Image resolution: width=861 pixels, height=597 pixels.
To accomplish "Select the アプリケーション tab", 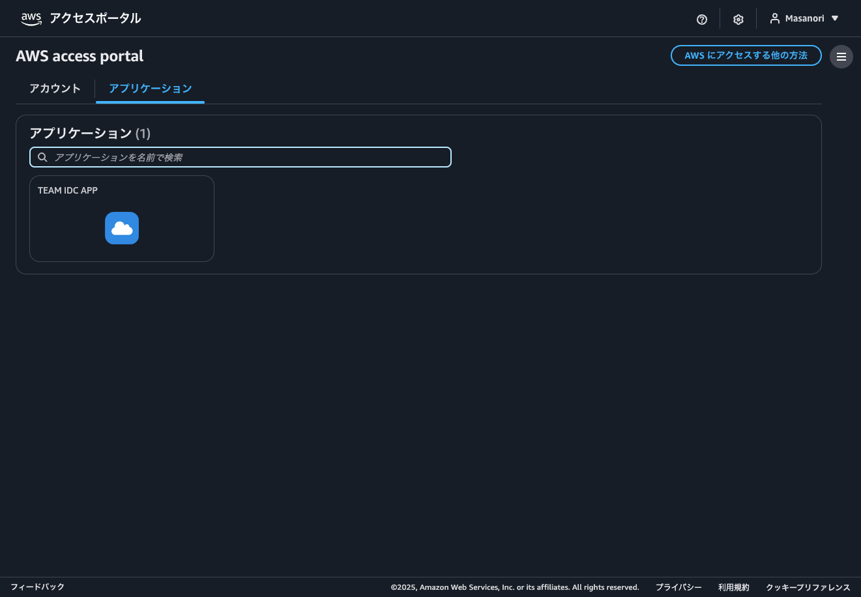I will pos(150,89).
